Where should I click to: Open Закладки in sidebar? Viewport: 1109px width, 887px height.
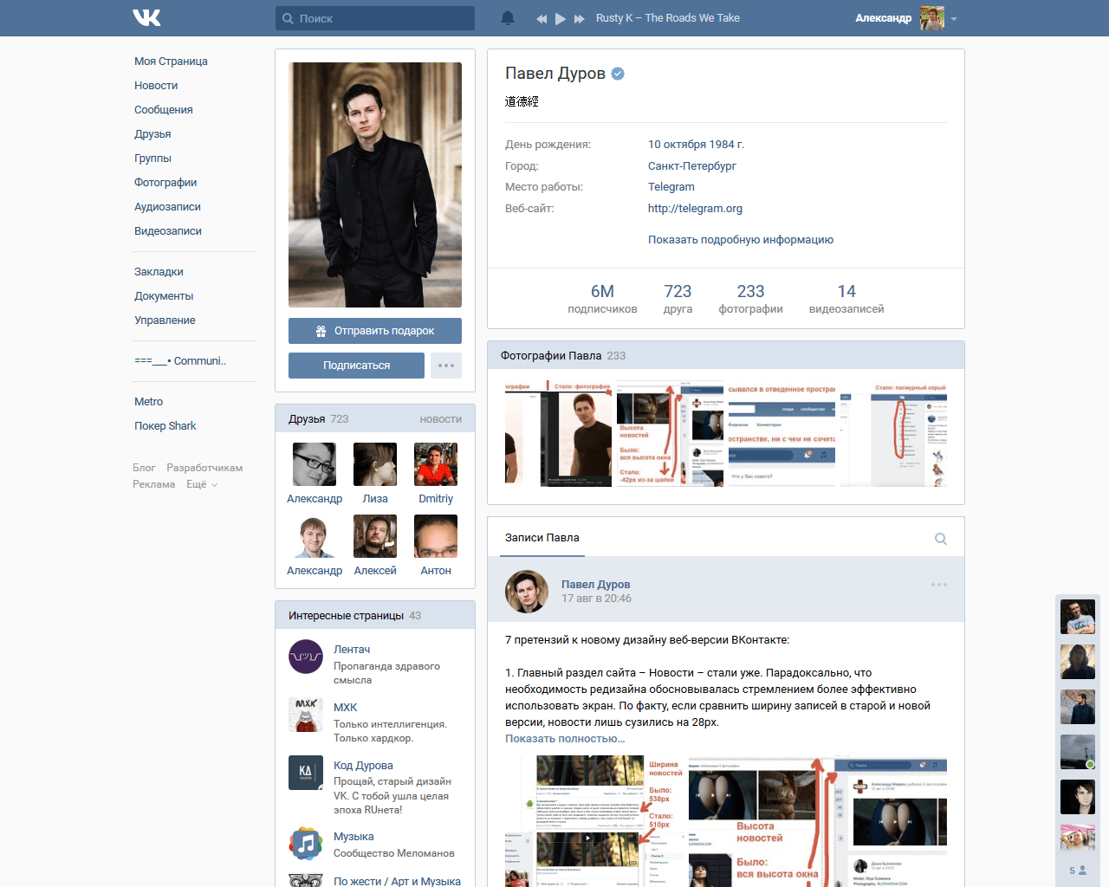click(x=159, y=272)
